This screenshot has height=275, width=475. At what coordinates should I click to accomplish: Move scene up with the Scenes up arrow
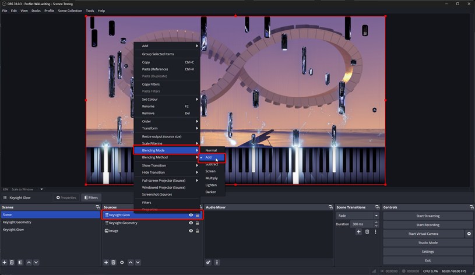[x=29, y=262]
